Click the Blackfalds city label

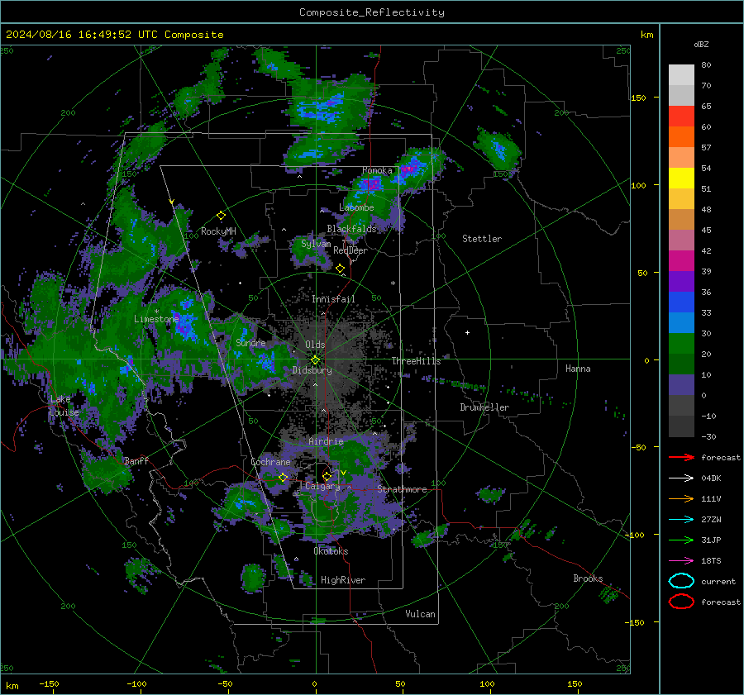pyautogui.click(x=351, y=229)
